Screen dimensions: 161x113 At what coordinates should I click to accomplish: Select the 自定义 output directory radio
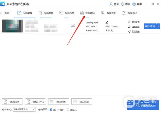[x=68, y=110]
